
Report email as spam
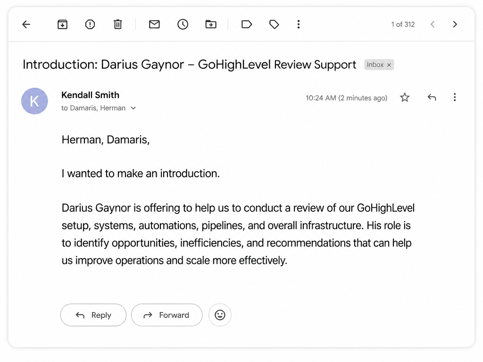(90, 25)
